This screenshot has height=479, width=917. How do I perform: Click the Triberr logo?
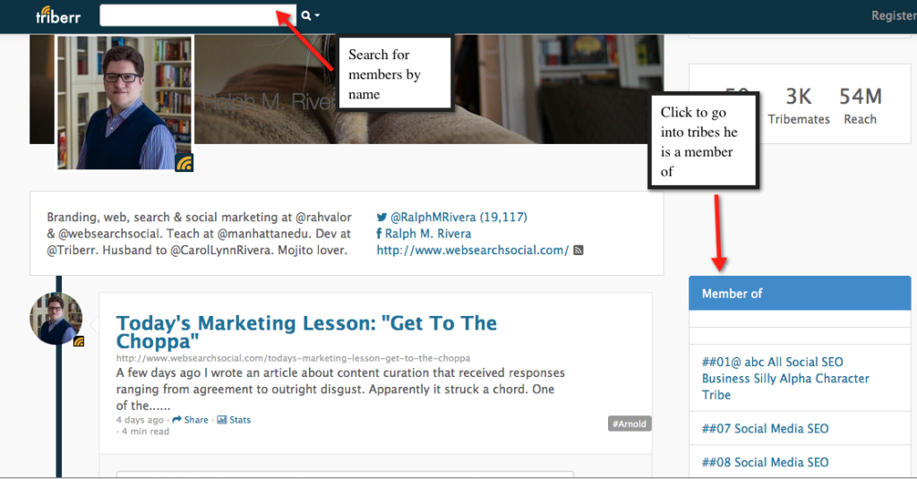pos(58,15)
